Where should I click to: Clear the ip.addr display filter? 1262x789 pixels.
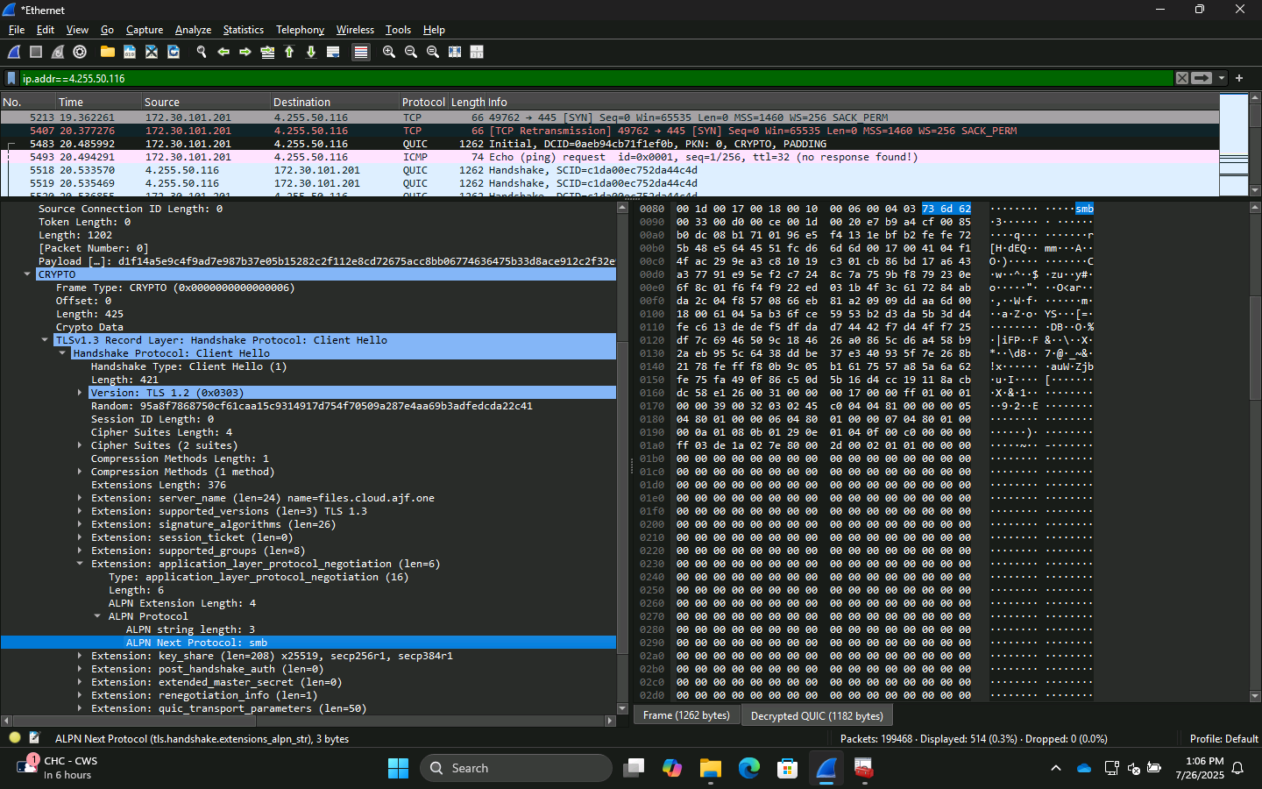coord(1182,78)
